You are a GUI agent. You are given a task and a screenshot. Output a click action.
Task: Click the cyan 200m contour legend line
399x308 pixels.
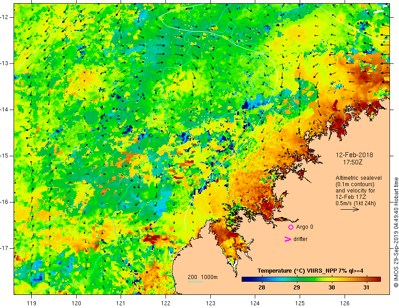195,282
